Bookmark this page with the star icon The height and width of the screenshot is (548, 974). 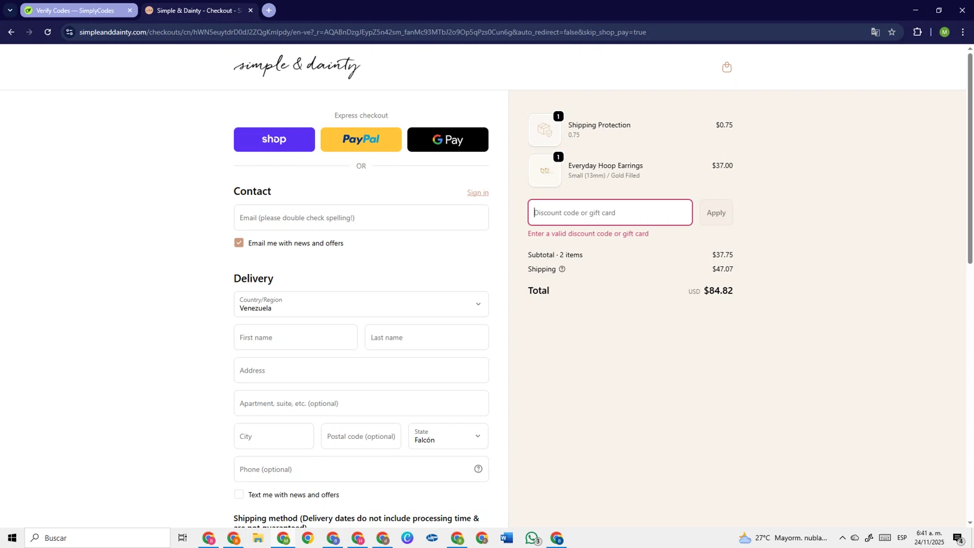point(892,32)
